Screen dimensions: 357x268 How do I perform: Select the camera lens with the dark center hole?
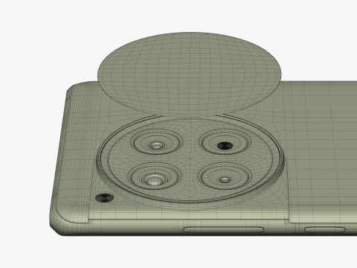225,142
